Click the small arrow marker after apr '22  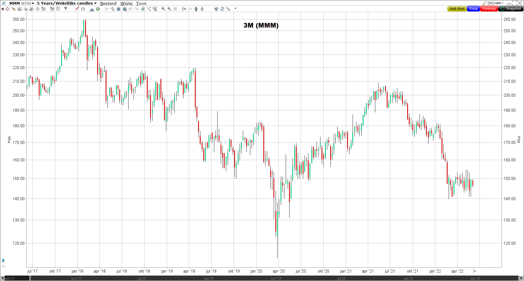[x=475, y=271]
